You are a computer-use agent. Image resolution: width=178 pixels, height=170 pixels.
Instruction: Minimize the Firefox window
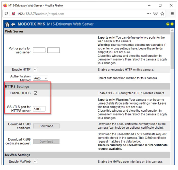tap(149, 5)
